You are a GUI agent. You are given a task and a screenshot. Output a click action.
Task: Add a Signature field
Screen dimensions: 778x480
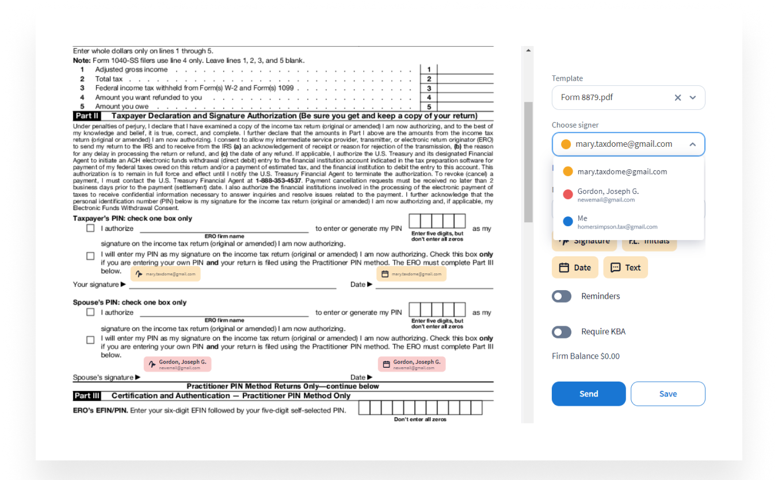pyautogui.click(x=584, y=243)
